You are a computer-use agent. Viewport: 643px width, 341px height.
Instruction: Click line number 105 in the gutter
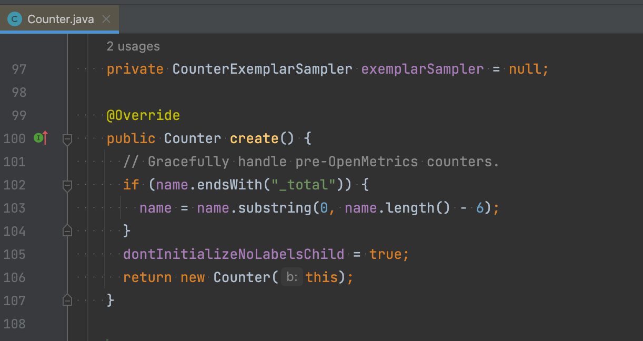(15, 254)
